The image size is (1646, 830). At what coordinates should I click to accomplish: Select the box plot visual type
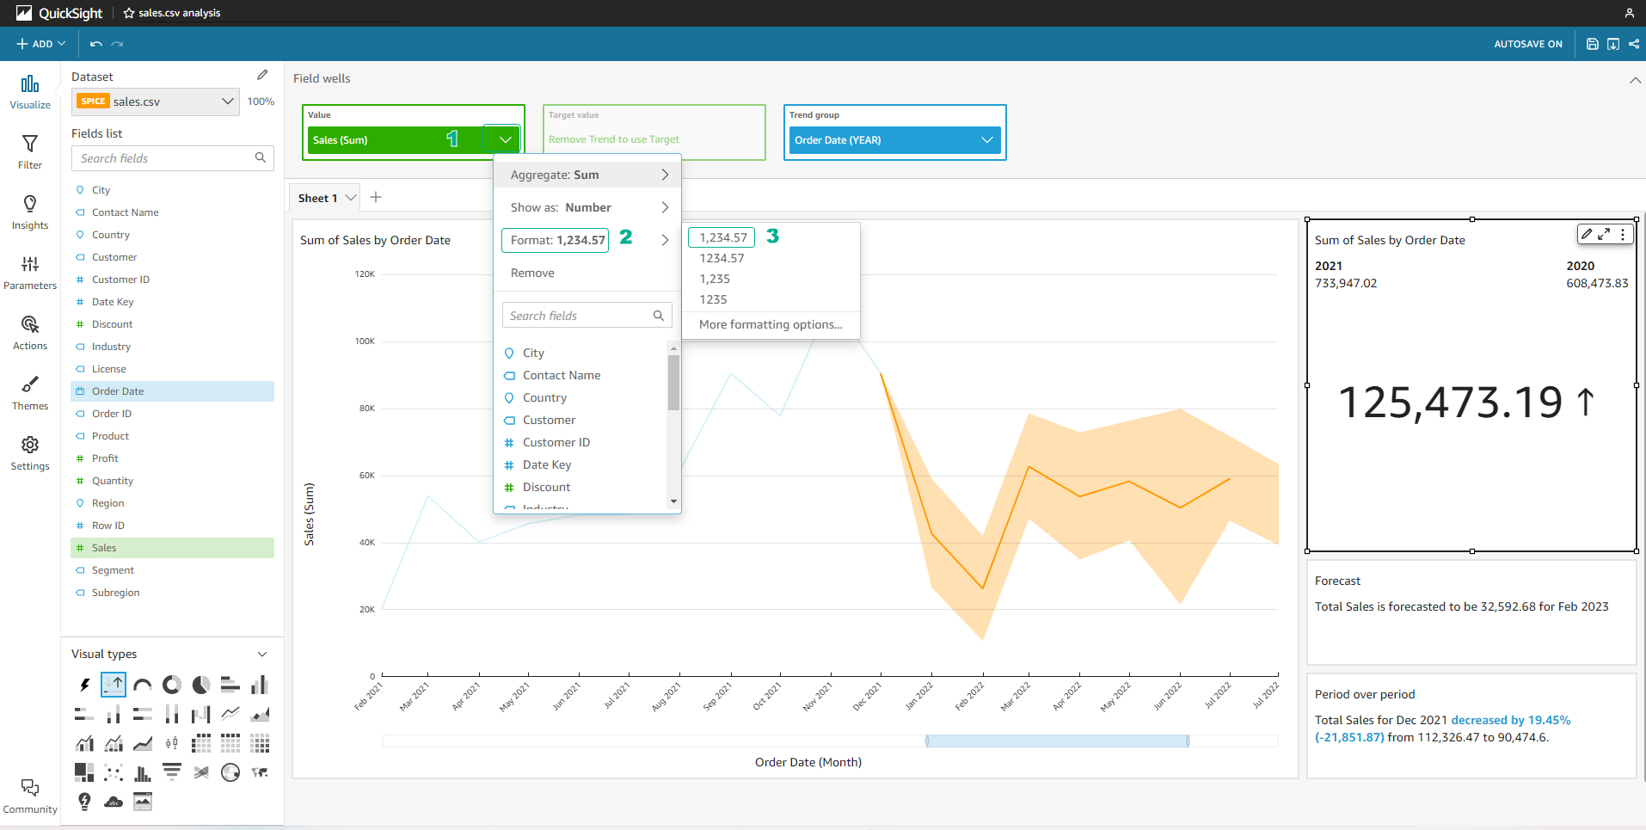(x=172, y=743)
